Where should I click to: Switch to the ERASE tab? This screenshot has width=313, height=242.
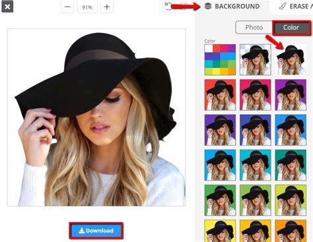296,7
